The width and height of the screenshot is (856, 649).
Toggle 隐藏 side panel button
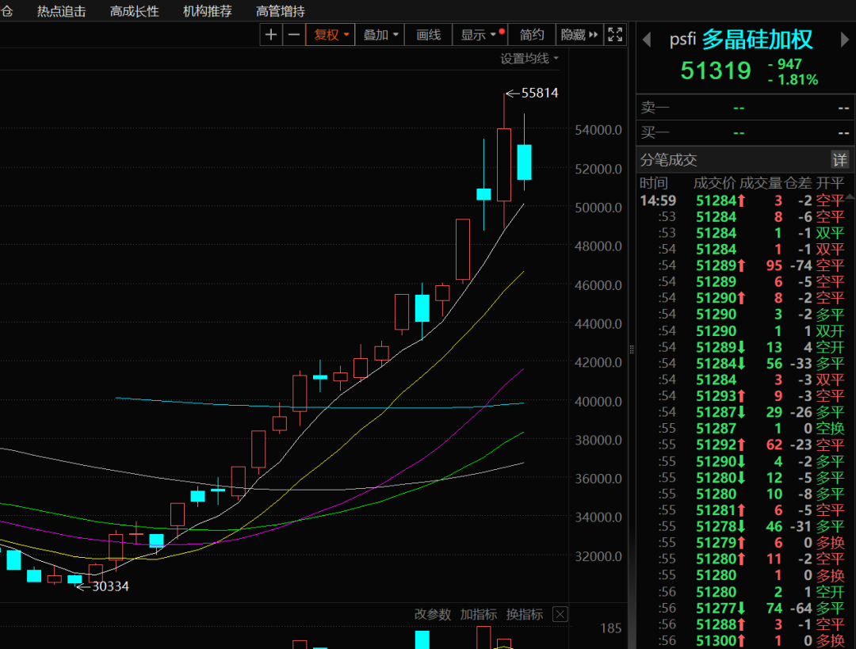(579, 35)
